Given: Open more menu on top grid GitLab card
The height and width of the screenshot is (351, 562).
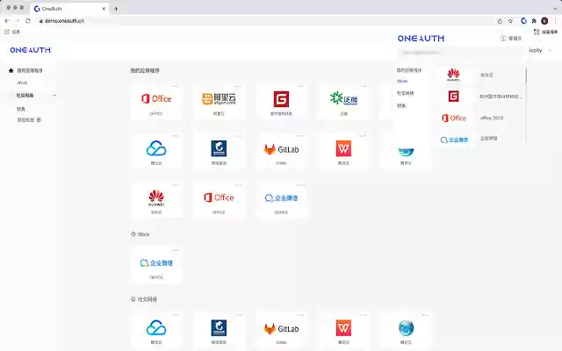Looking at the screenshot, I should pos(300,136).
